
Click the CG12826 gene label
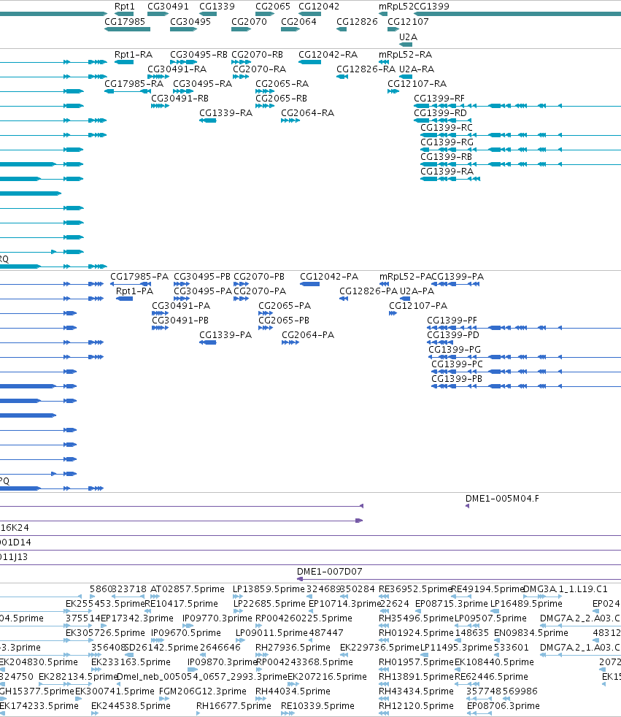click(357, 22)
